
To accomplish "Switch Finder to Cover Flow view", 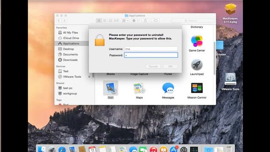I will pos(116,21).
